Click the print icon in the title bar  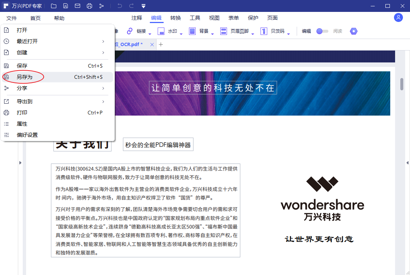[89, 6]
